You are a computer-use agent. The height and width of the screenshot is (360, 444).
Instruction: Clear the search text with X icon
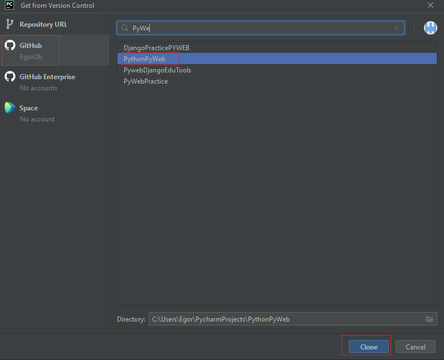click(397, 28)
